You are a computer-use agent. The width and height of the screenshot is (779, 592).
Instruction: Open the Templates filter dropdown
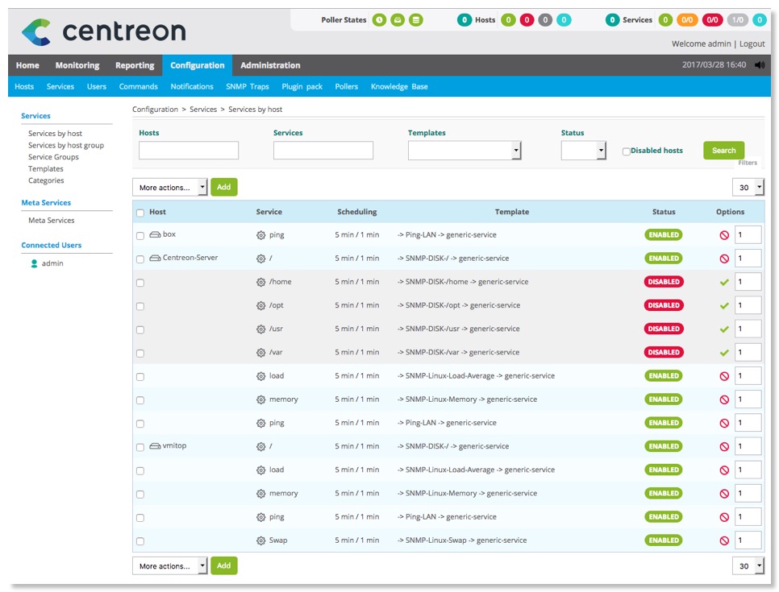point(464,151)
